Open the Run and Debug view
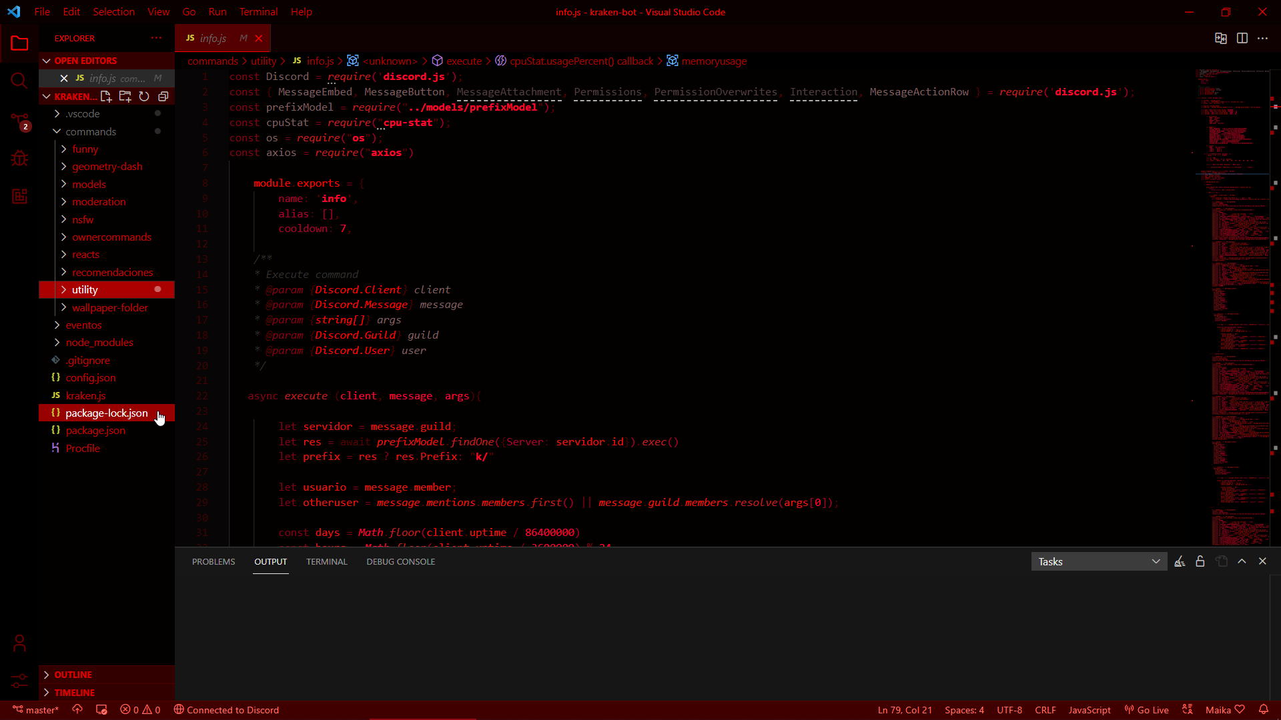Image resolution: width=1281 pixels, height=720 pixels. coord(19,159)
